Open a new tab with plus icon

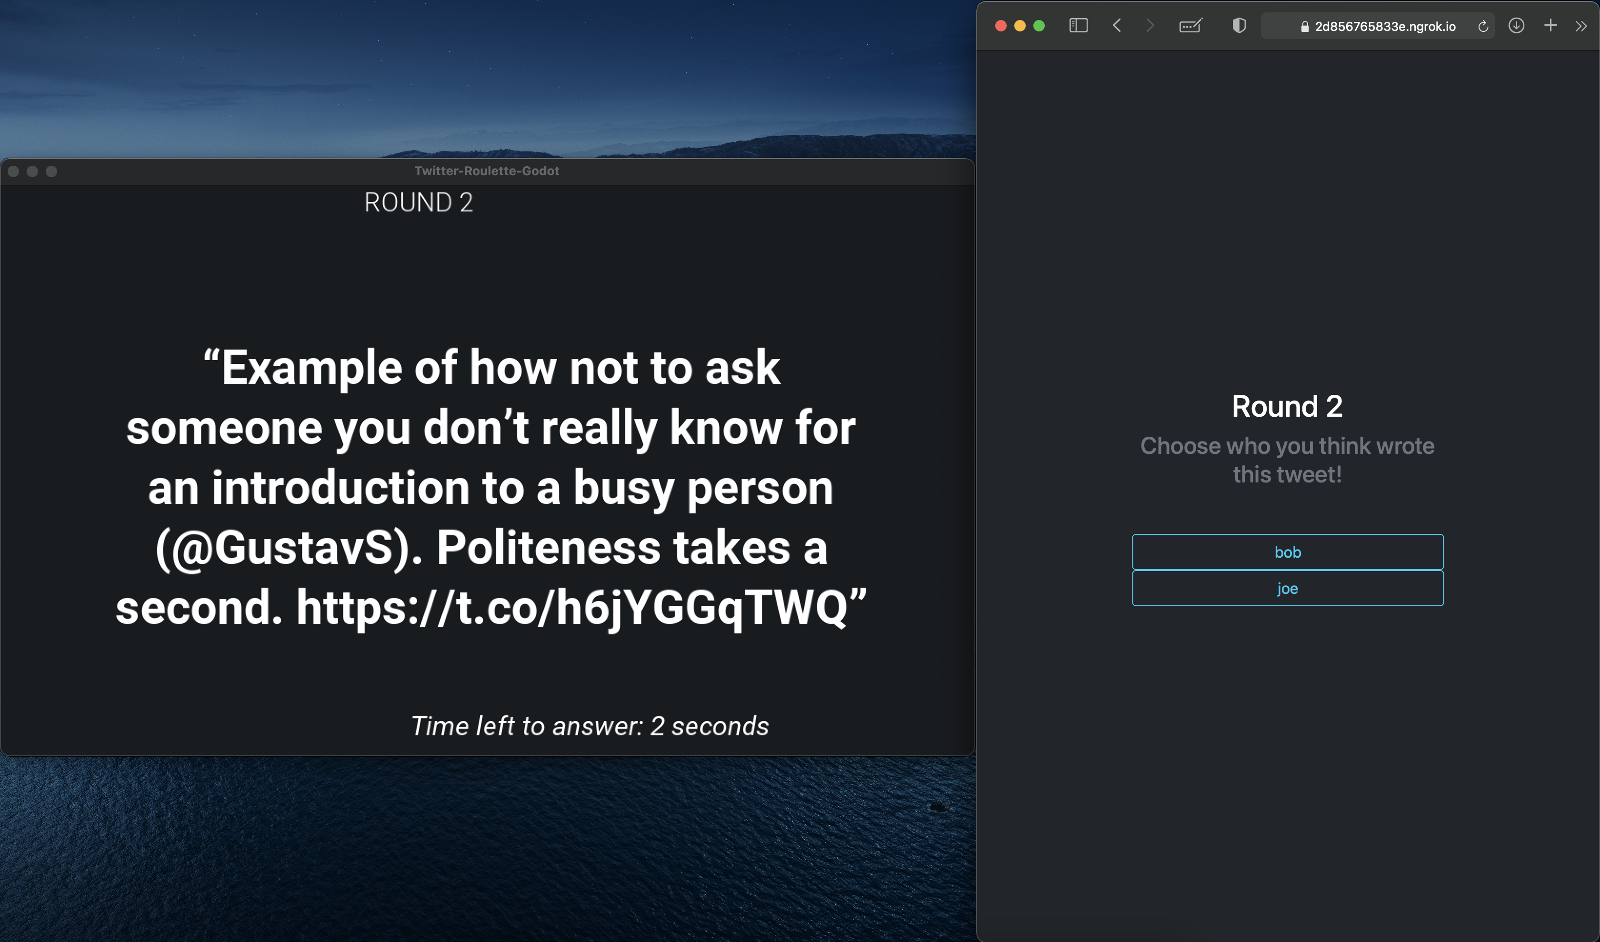(x=1550, y=25)
